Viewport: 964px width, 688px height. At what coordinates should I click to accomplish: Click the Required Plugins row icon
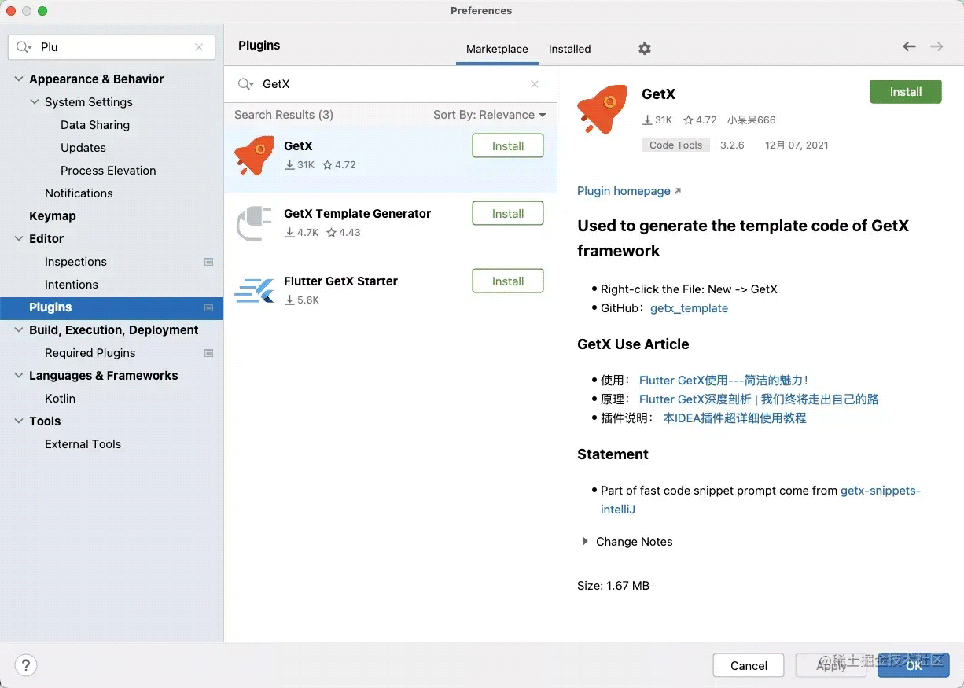point(208,353)
